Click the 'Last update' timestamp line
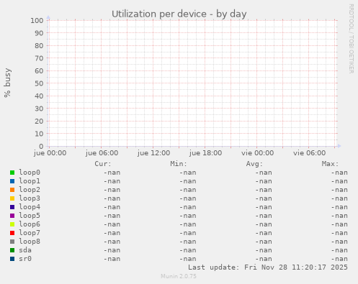 pyautogui.click(x=268, y=267)
